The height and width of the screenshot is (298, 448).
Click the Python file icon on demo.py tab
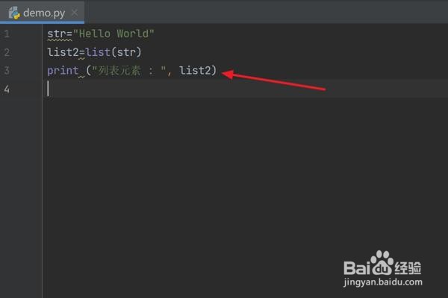click(14, 13)
